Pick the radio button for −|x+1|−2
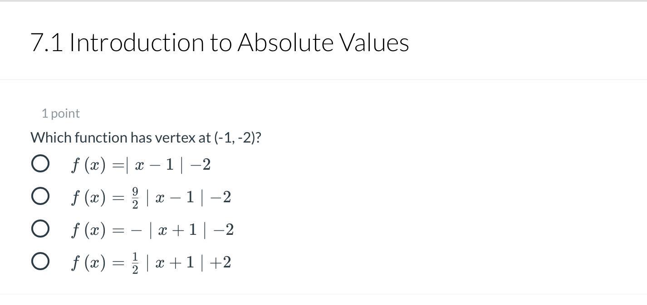Viewport: 647px width, 305px height. pos(40,229)
